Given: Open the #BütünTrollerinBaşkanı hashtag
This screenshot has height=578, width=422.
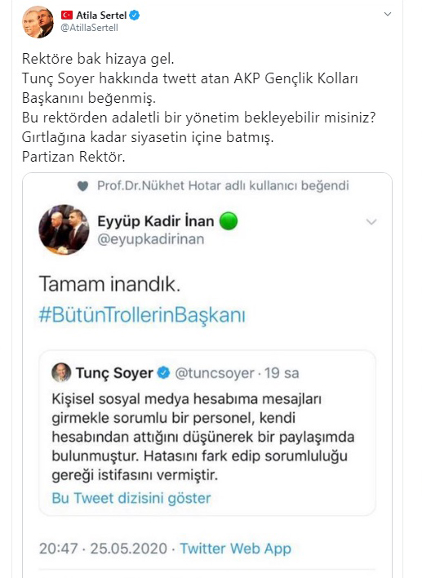Looking at the screenshot, I should (142, 316).
